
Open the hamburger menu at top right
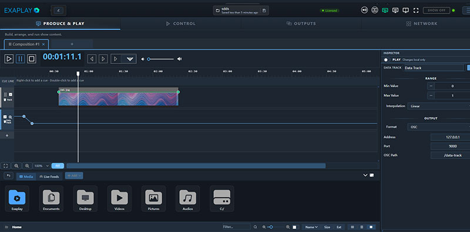point(466,11)
